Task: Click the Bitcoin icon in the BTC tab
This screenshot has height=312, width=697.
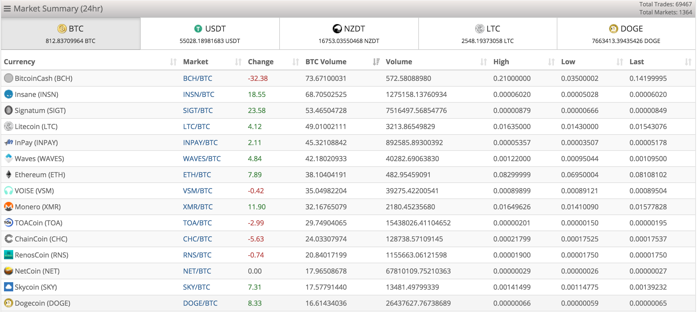Action: pyautogui.click(x=62, y=29)
